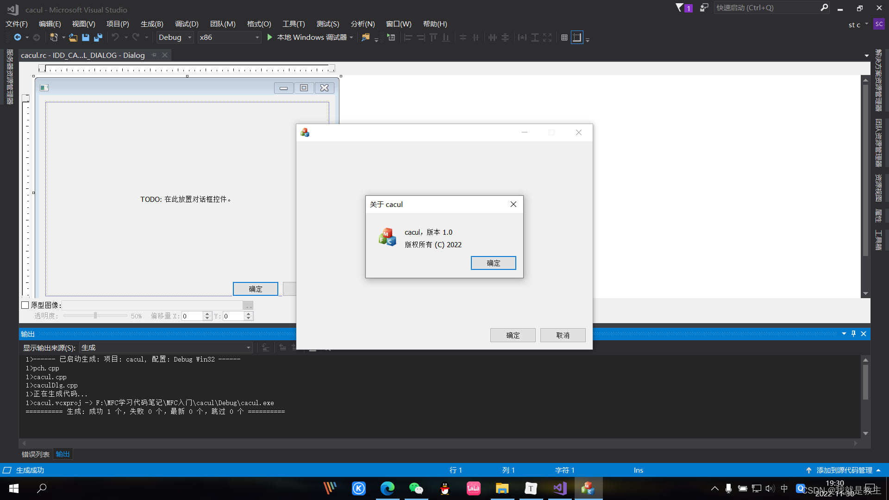The image size is (889, 500).
Task: Click the 取消 button in cacul window
Action: (x=563, y=335)
